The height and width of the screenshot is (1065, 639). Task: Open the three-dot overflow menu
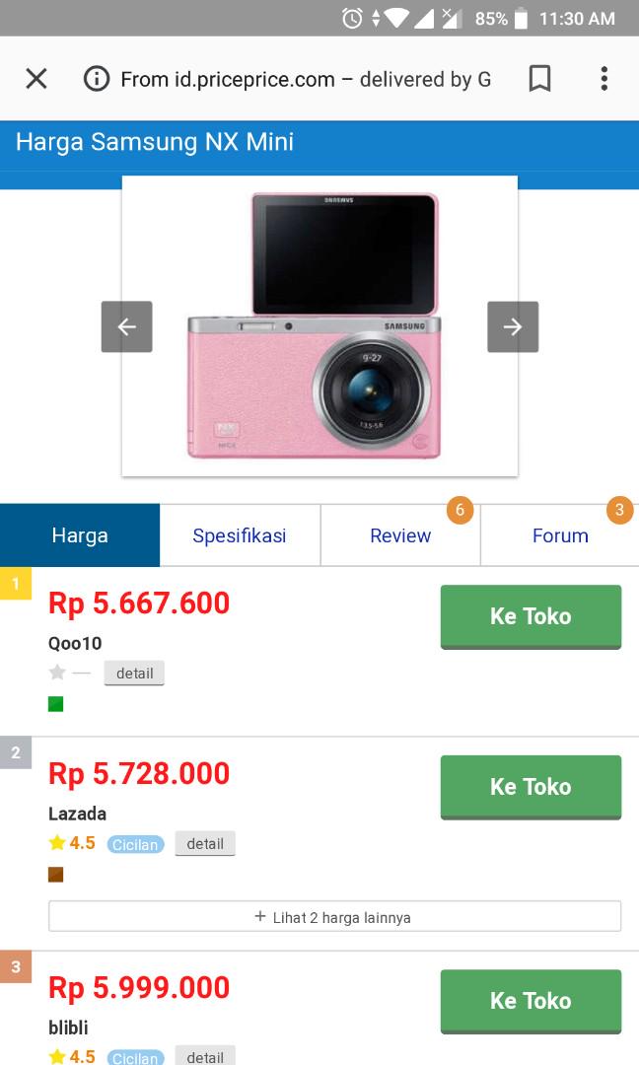coord(603,79)
